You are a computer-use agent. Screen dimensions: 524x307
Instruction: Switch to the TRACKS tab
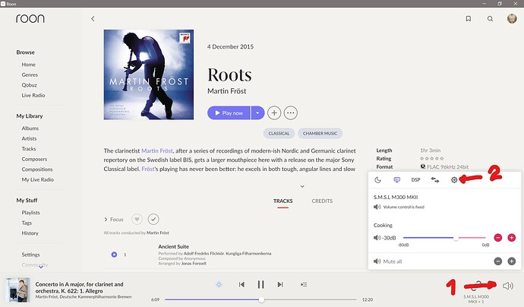point(283,201)
